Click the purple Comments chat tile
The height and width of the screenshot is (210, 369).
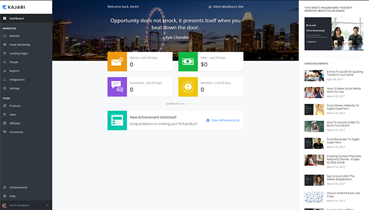(x=117, y=87)
